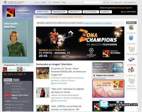Image resolution: width=142 pixels, height=112 pixels.
Task: Select the 12:30 Cifras y letras entry
Action: click(18, 108)
